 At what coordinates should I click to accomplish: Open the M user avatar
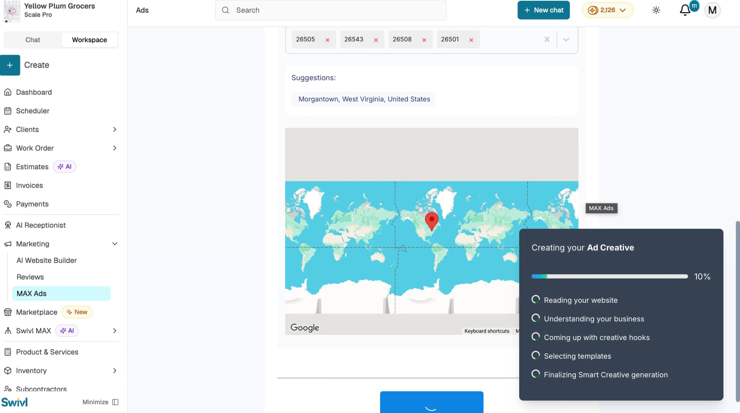coord(712,10)
